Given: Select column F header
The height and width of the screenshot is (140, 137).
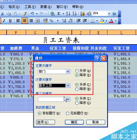Looking at the screenshot, I should click(16, 32).
